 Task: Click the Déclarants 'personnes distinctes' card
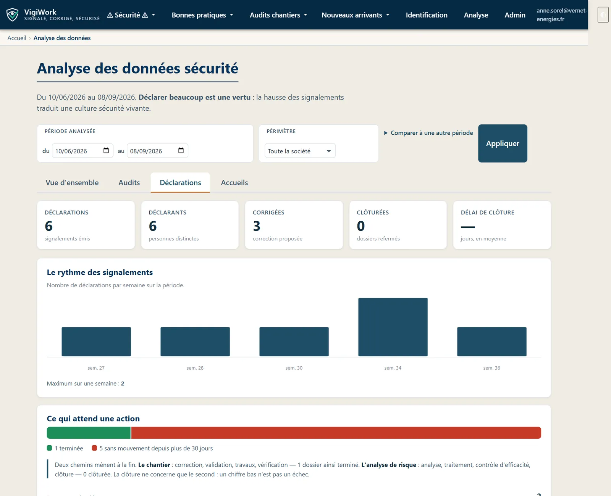tap(190, 225)
